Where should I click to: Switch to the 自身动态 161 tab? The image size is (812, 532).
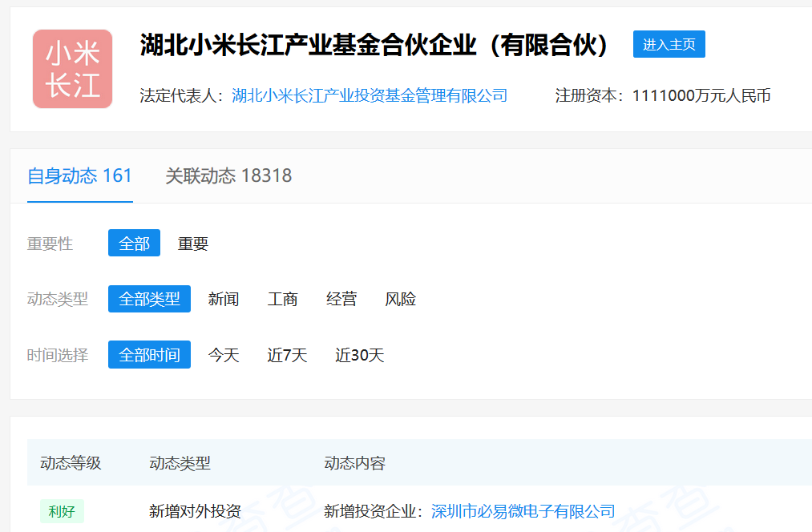tap(79, 176)
